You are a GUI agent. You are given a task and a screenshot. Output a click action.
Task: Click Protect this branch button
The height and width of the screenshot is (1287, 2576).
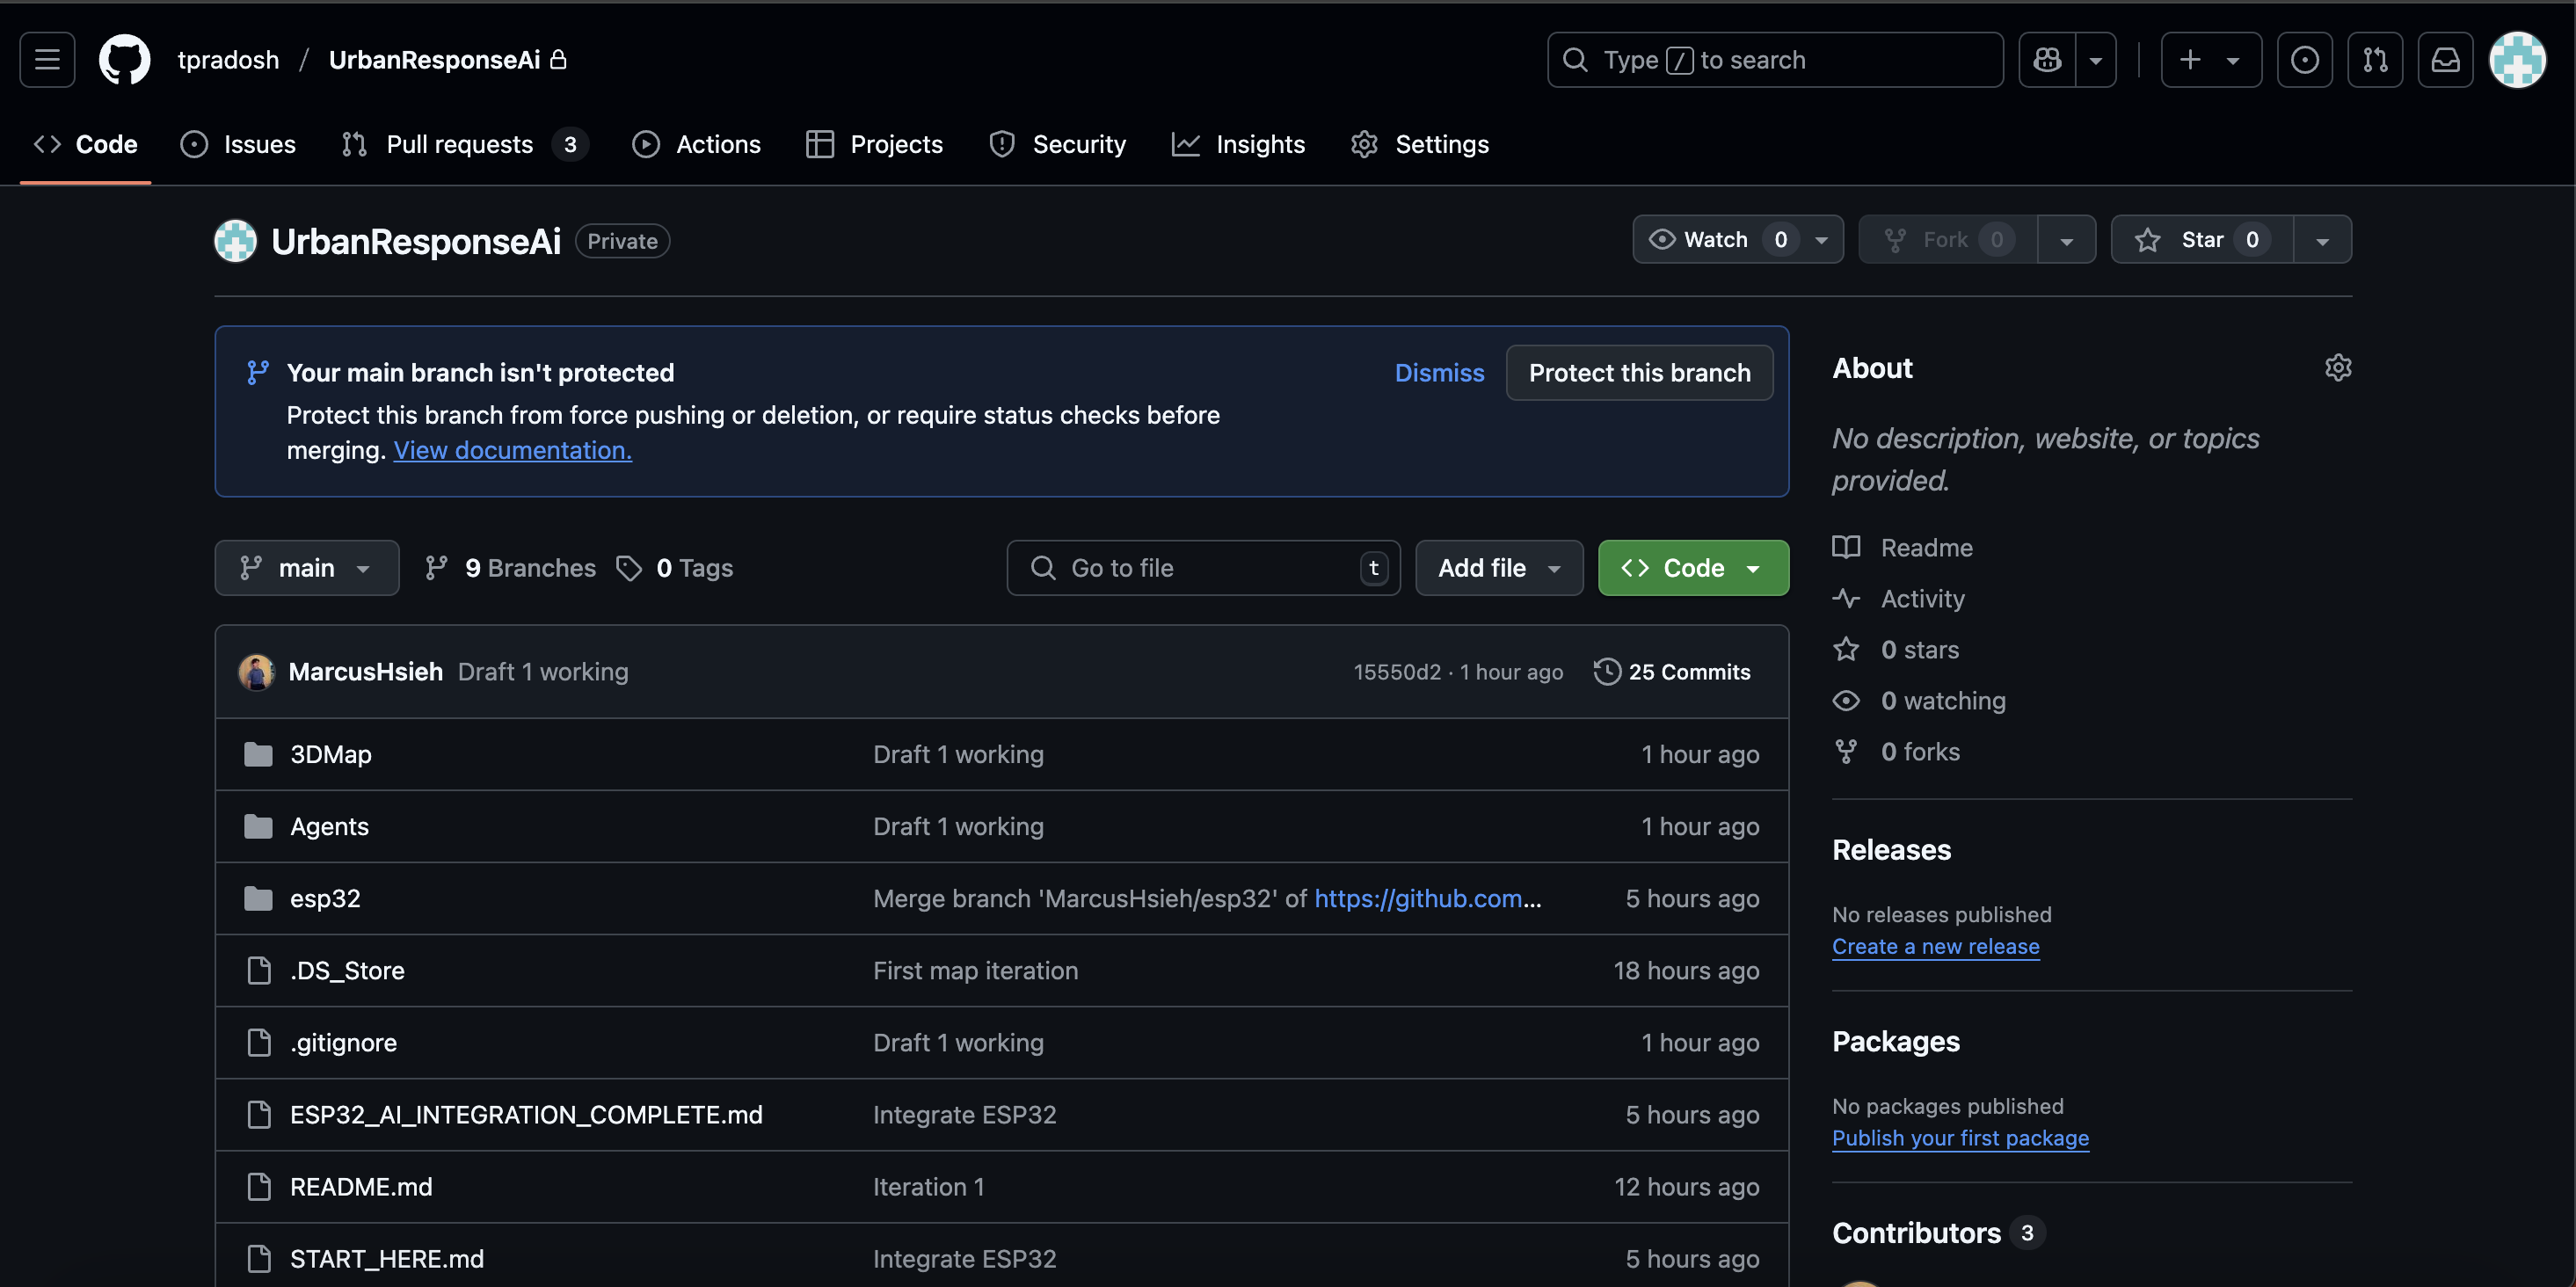coord(1639,373)
